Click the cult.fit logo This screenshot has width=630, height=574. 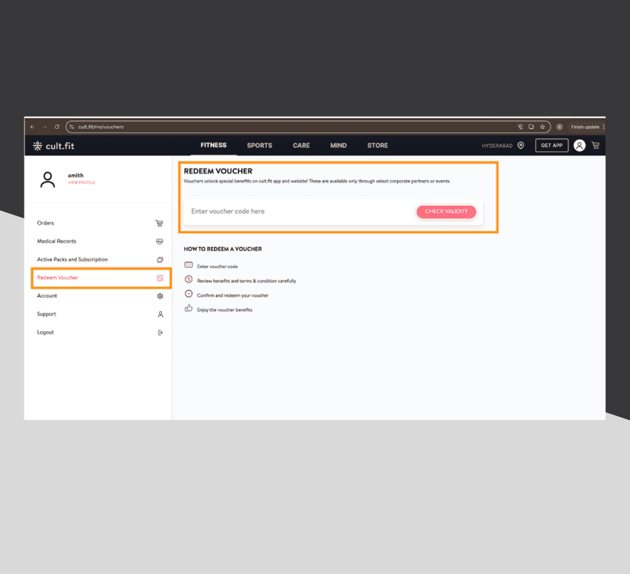(54, 146)
